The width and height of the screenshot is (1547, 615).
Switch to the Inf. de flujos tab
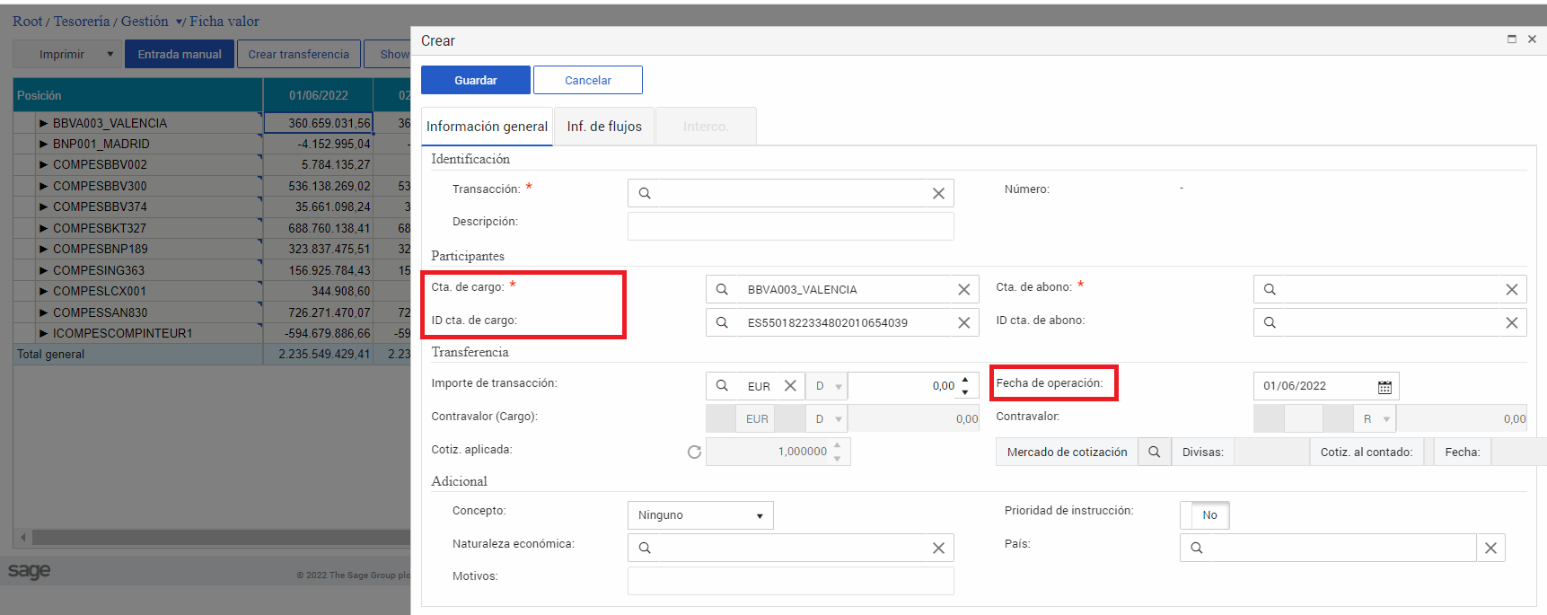tap(604, 127)
